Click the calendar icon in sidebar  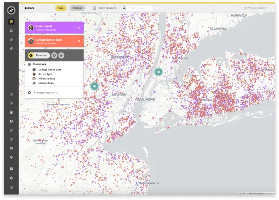click(x=11, y=112)
